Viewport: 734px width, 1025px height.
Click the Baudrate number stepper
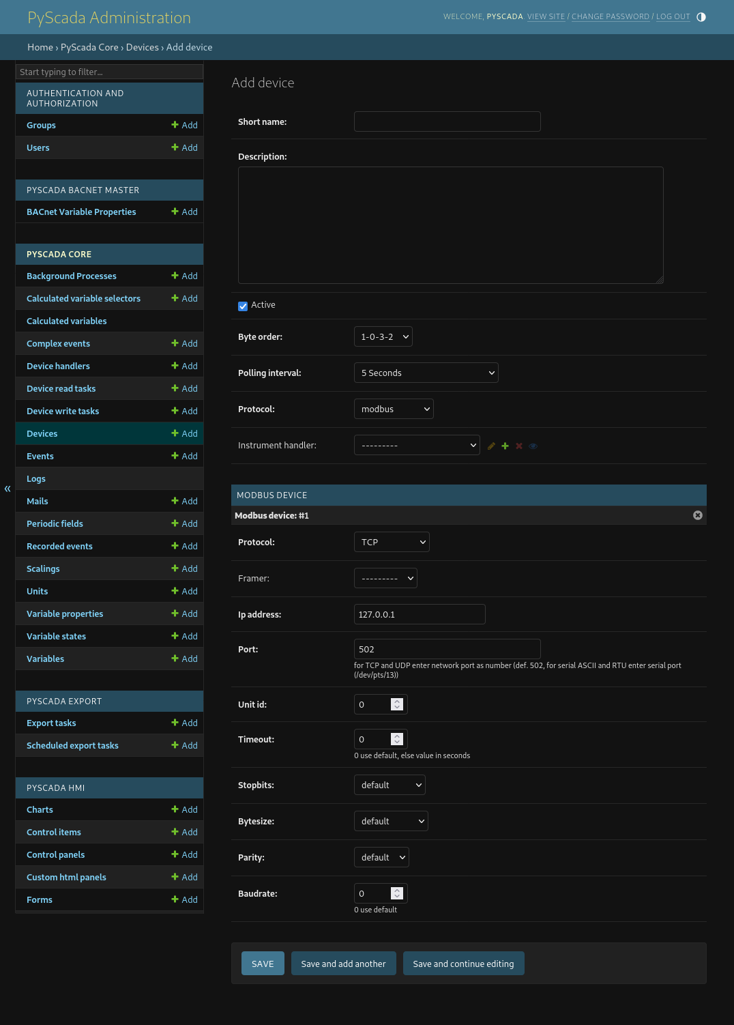pos(397,893)
